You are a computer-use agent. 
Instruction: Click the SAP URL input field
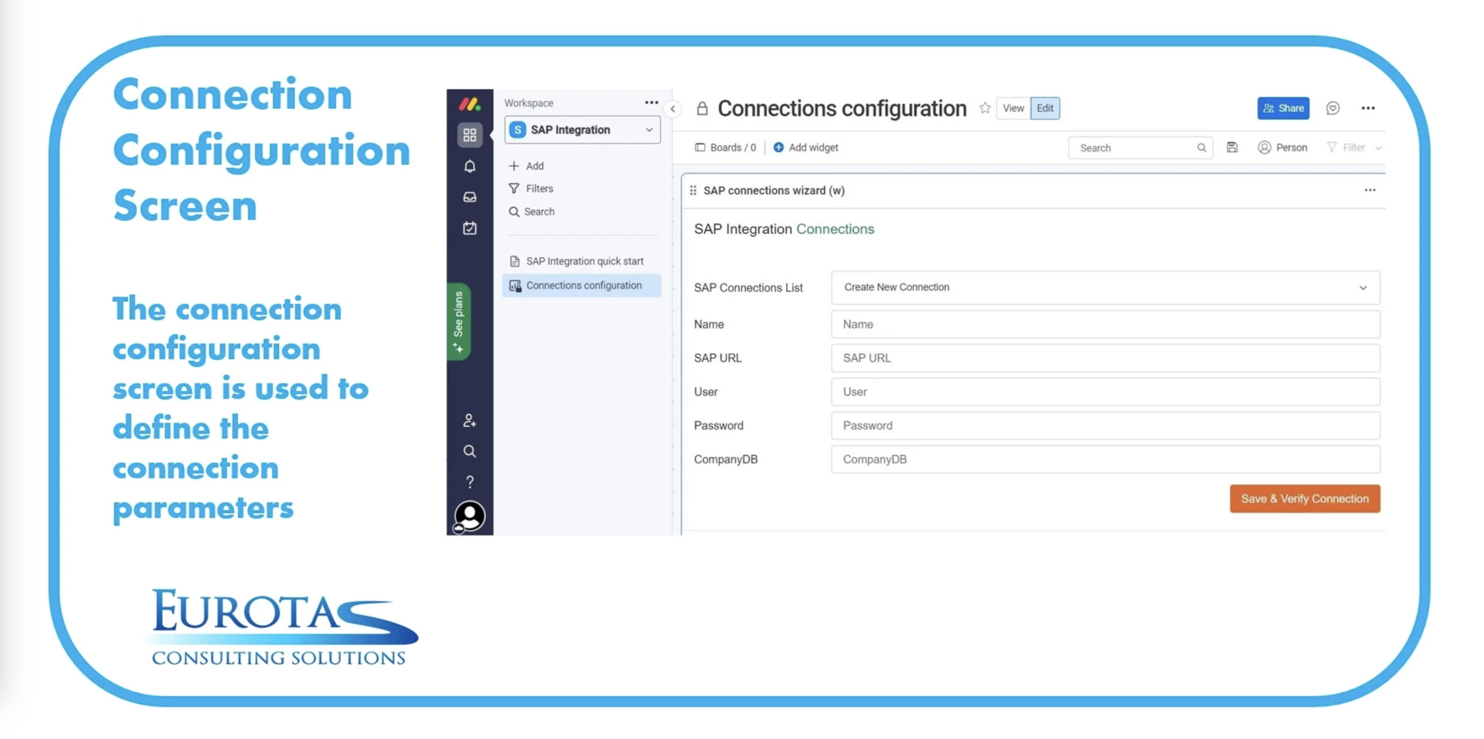1105,358
